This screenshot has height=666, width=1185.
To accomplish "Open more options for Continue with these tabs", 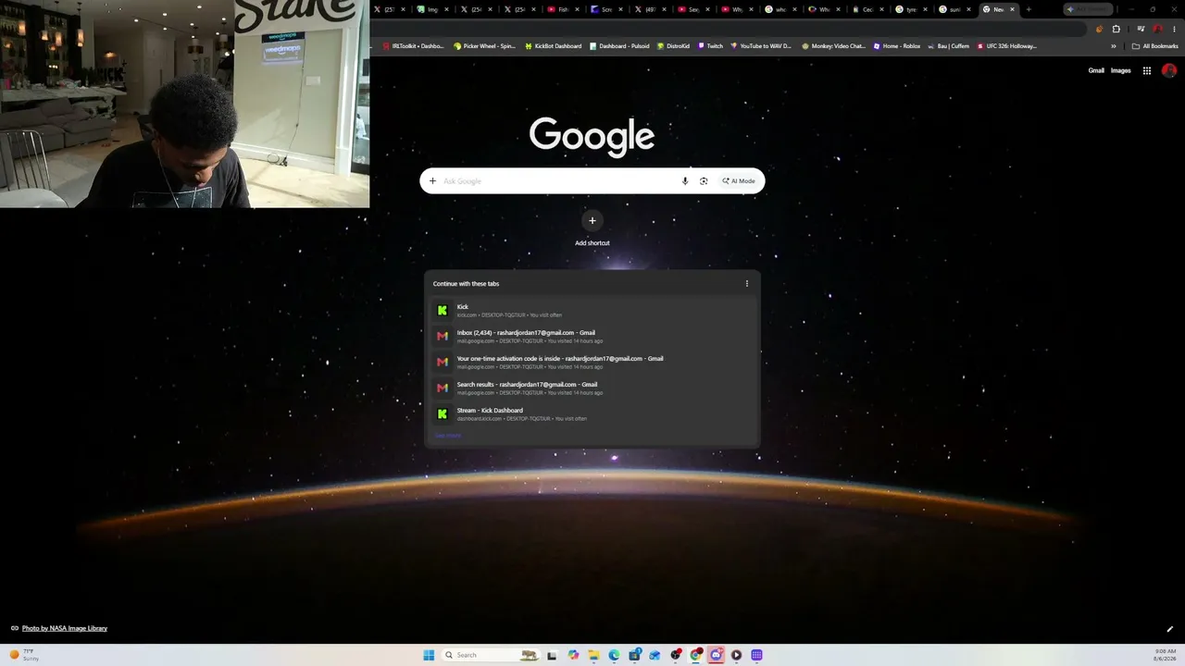I will pyautogui.click(x=747, y=284).
